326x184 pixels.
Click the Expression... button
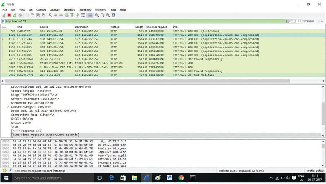click(x=308, y=21)
